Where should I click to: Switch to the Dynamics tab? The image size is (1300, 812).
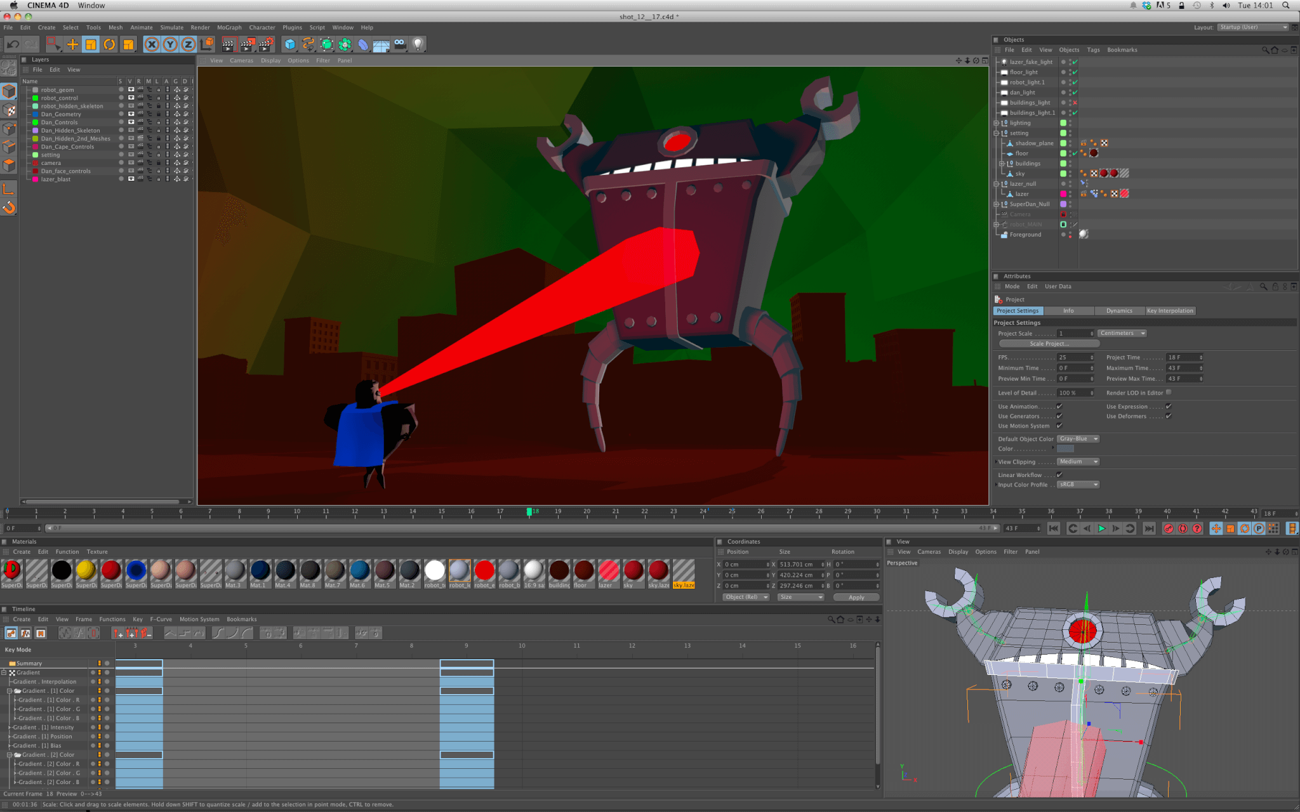point(1118,311)
